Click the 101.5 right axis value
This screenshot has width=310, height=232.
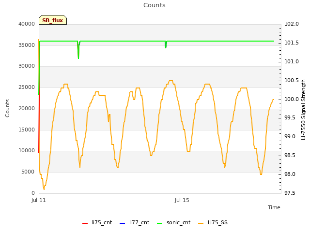292,43
